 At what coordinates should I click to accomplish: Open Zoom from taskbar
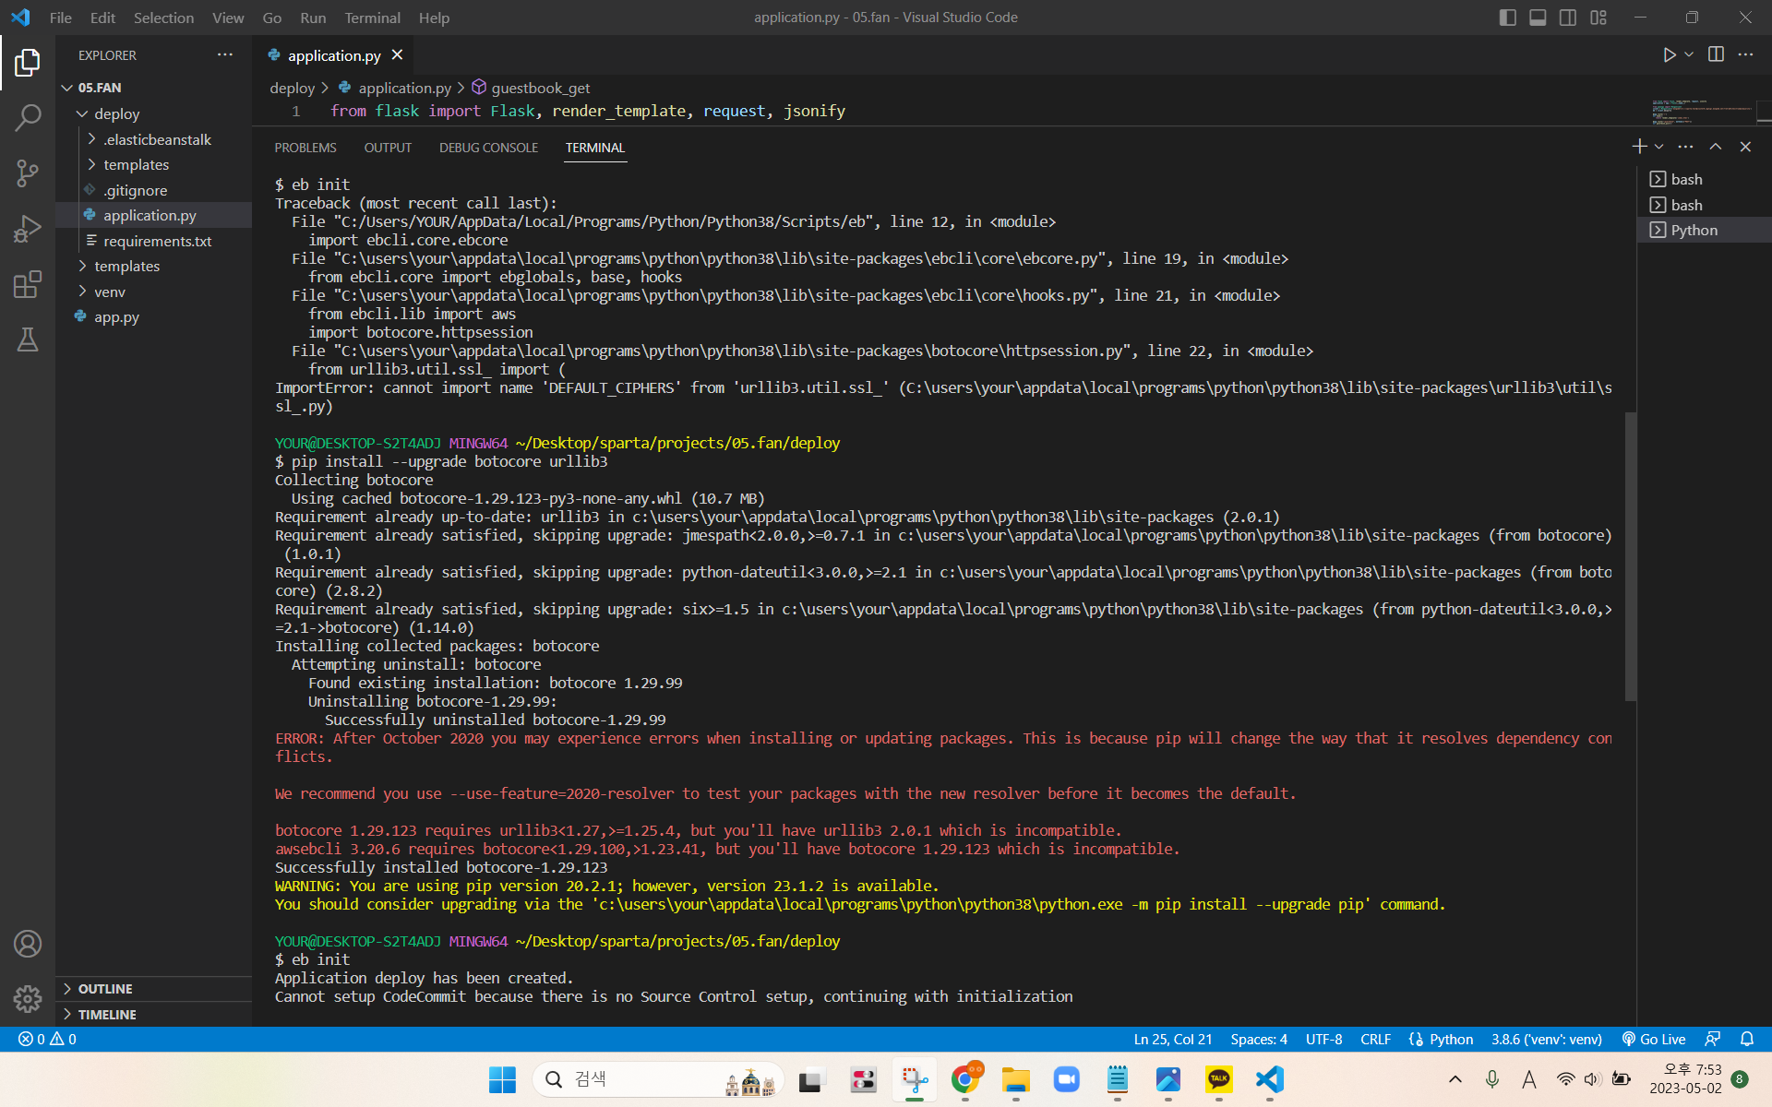click(1067, 1079)
